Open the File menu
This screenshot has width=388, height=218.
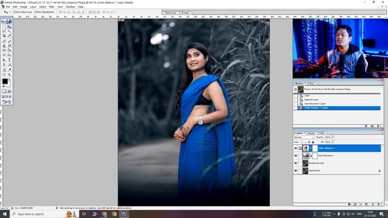[x=8, y=7]
